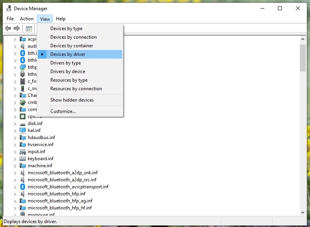The image size is (310, 227).
Task: Select the Devices by driver radio option
Action: (x=68, y=54)
